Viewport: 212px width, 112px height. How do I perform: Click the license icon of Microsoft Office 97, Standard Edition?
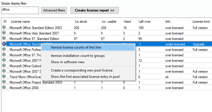(4, 38)
